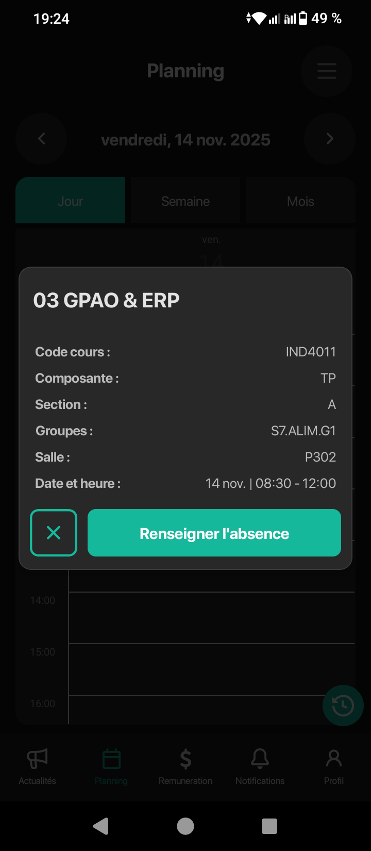The width and height of the screenshot is (371, 851).
Task: Open Actualités megaphone icon
Action: coord(37,759)
